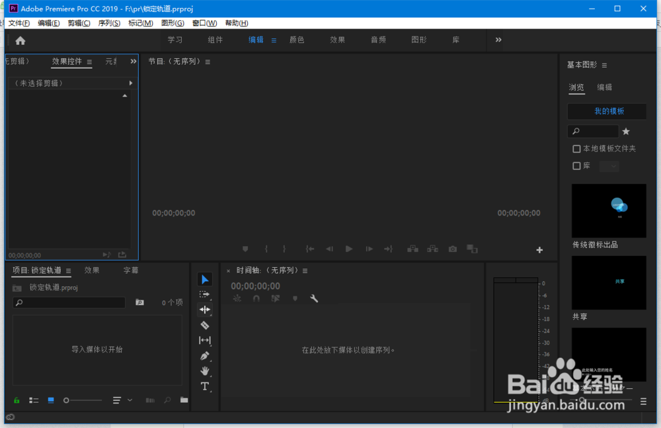This screenshot has width=661, height=428.
Task: Switch to the 颜色 workspace
Action: click(x=297, y=40)
